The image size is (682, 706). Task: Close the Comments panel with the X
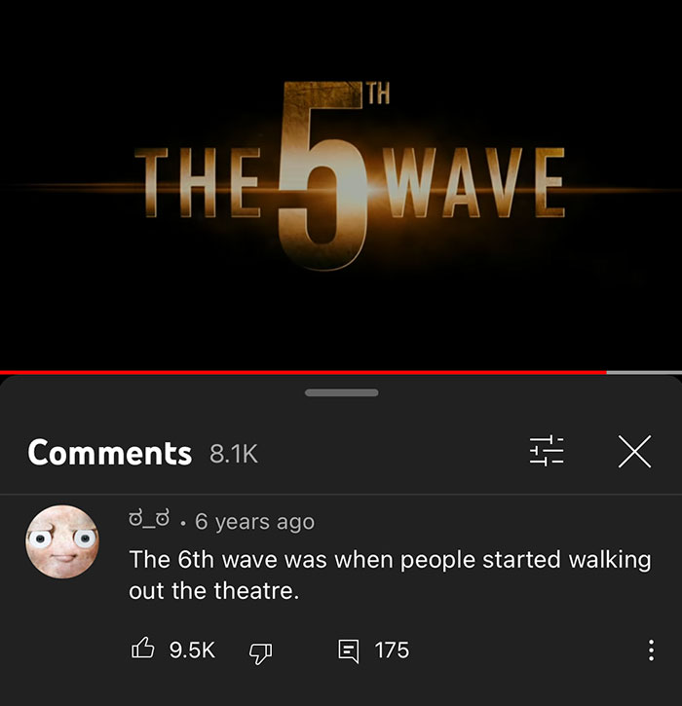point(634,451)
